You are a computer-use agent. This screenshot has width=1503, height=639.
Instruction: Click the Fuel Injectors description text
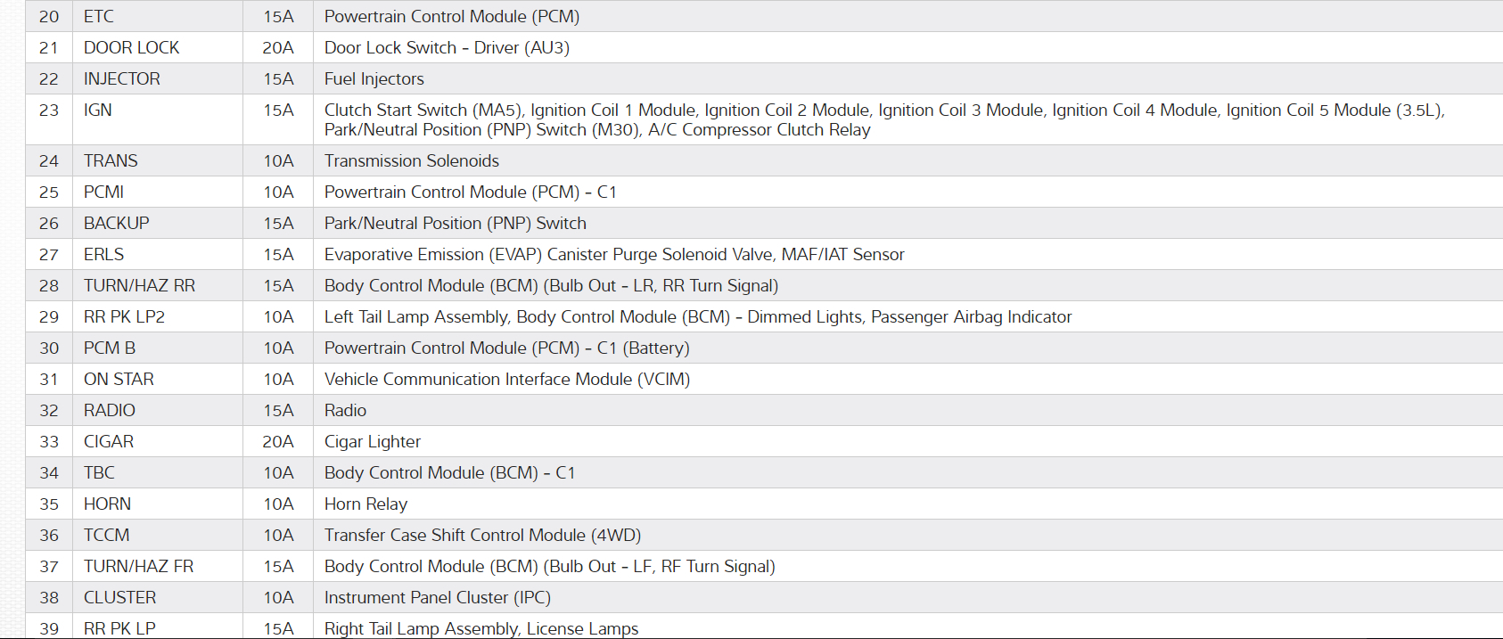coord(374,79)
